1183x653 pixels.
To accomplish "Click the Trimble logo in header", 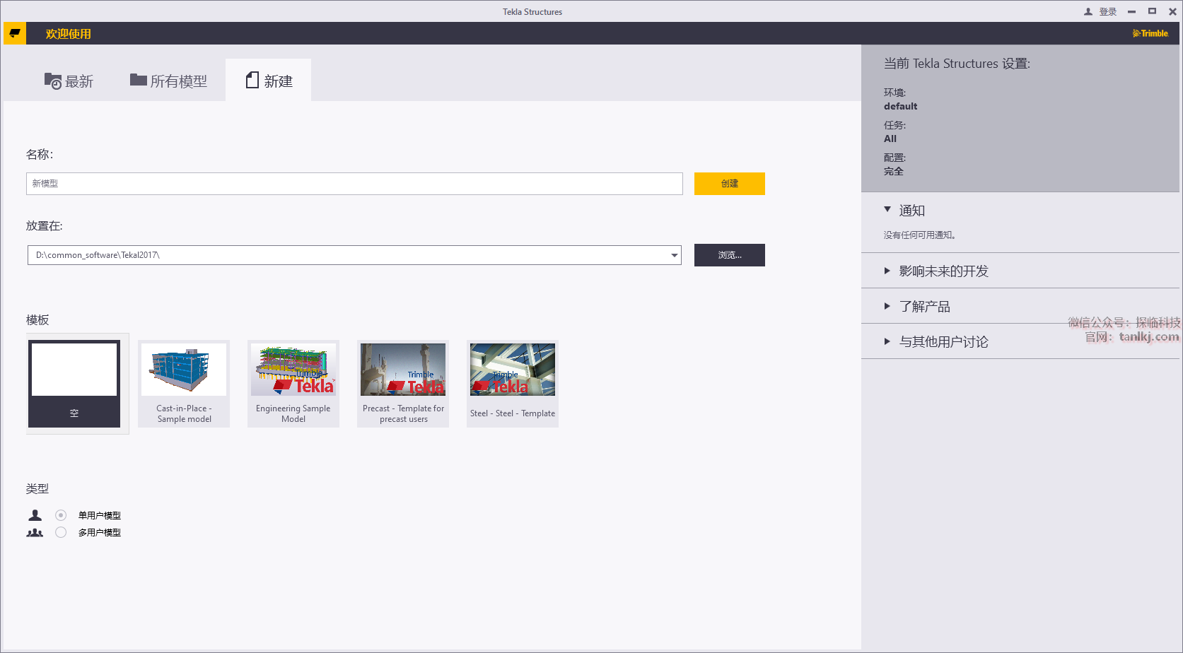I will pos(1150,33).
